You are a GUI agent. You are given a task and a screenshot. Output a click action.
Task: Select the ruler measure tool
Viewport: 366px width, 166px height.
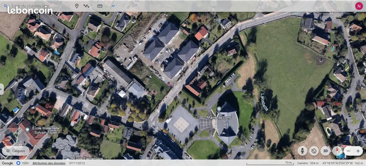point(100,6)
